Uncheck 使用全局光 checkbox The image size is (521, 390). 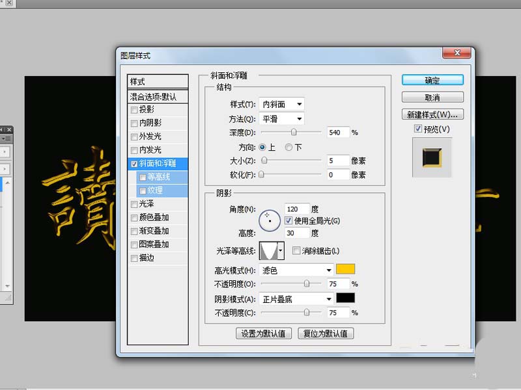(x=289, y=220)
